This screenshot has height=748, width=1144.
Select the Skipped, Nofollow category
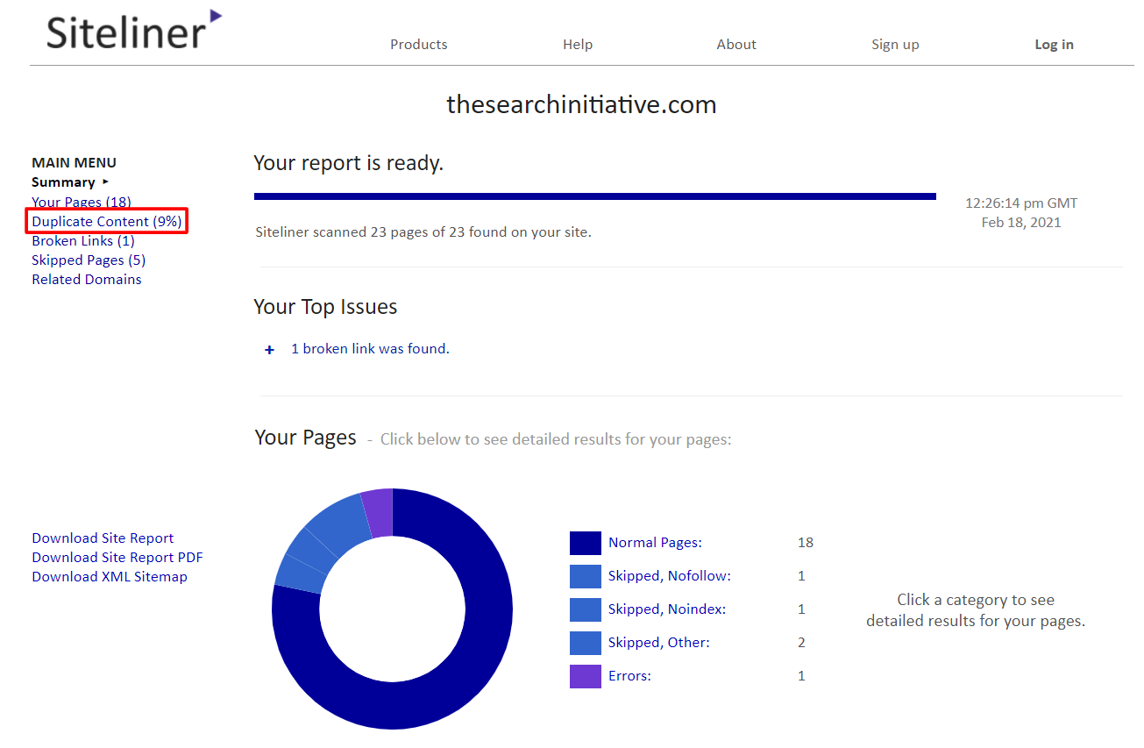click(x=669, y=576)
